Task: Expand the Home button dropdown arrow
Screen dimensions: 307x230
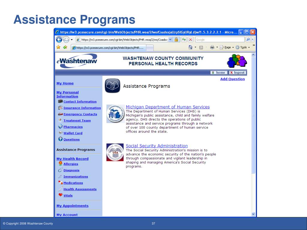Action: click(x=195, y=47)
